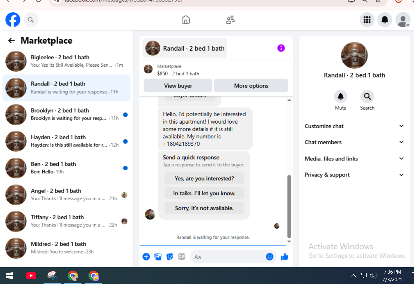Show hidden system tray icons chevron

point(353,276)
